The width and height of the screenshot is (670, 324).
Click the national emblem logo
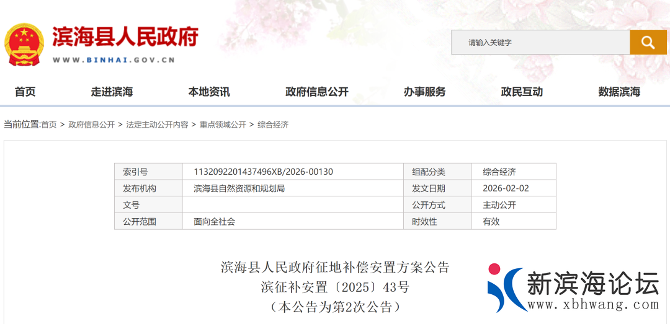pos(24,44)
